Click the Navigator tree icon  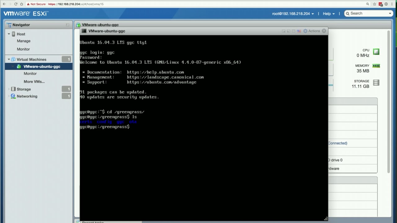pyautogui.click(x=9, y=25)
